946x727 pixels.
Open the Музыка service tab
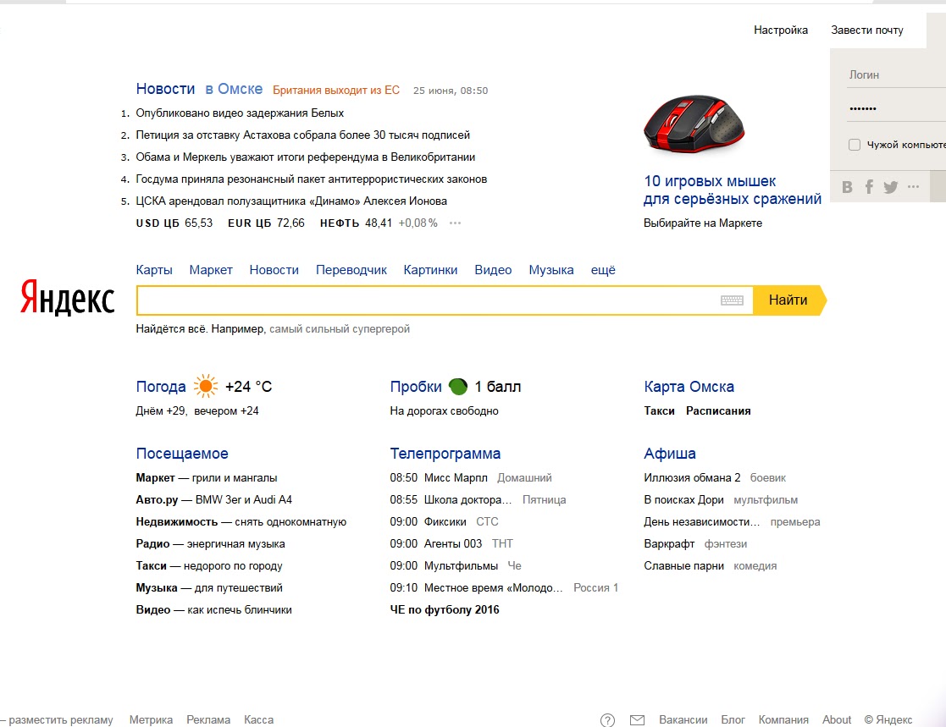[x=550, y=270]
